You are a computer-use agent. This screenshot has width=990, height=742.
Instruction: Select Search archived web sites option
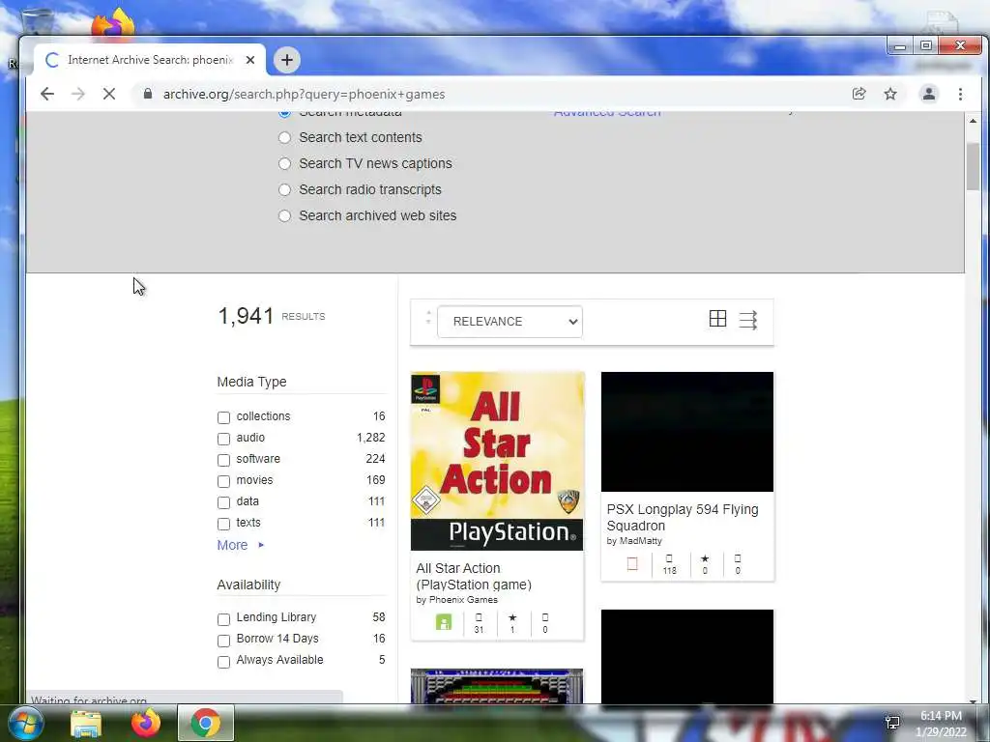285,215
